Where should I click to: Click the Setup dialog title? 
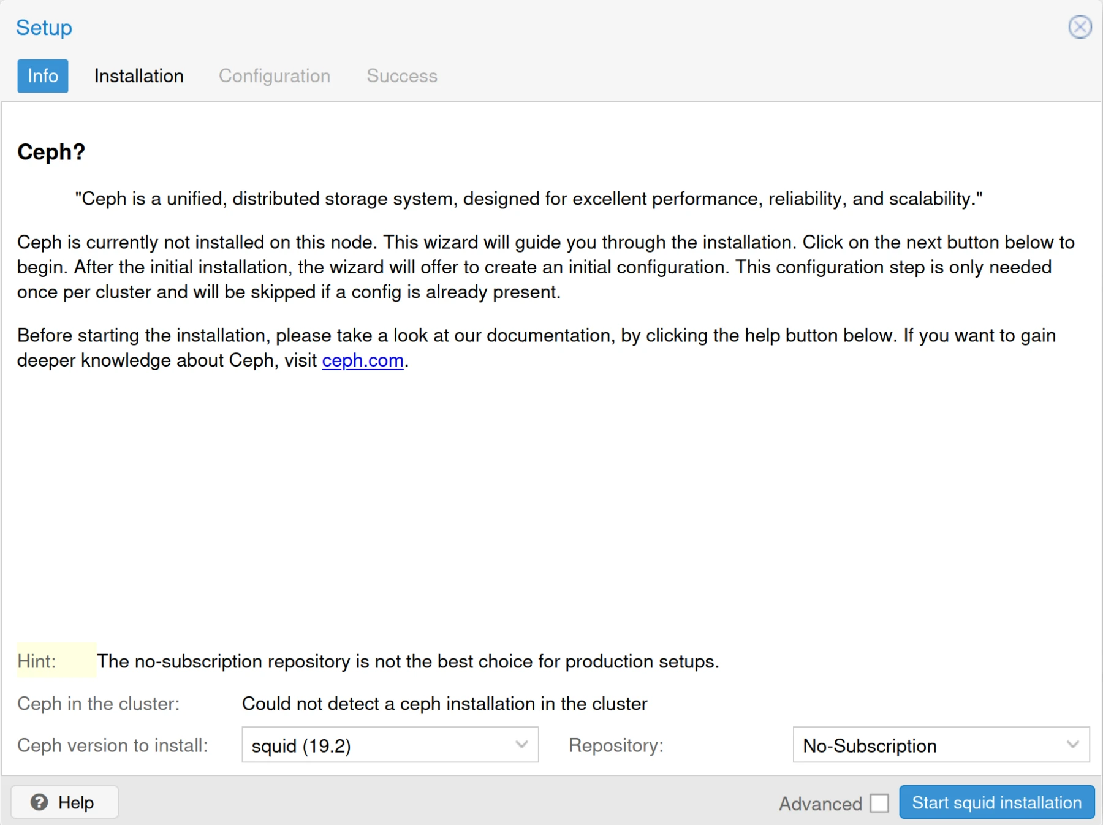tap(44, 27)
